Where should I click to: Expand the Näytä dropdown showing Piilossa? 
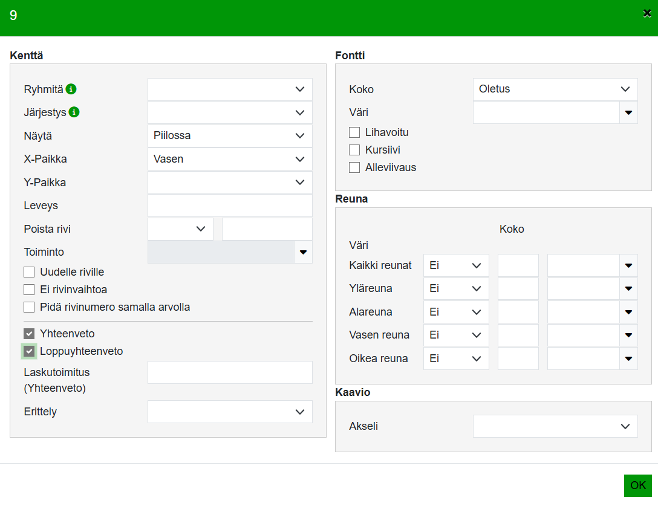coord(230,136)
